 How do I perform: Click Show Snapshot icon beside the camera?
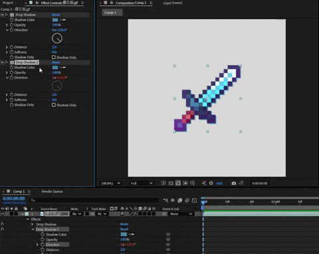pyautogui.click(x=241, y=183)
